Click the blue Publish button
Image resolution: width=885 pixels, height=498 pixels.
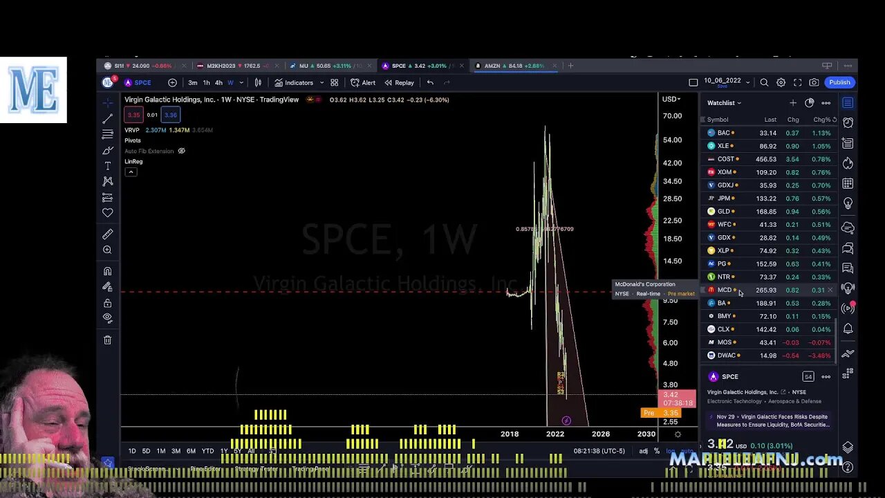pos(839,82)
